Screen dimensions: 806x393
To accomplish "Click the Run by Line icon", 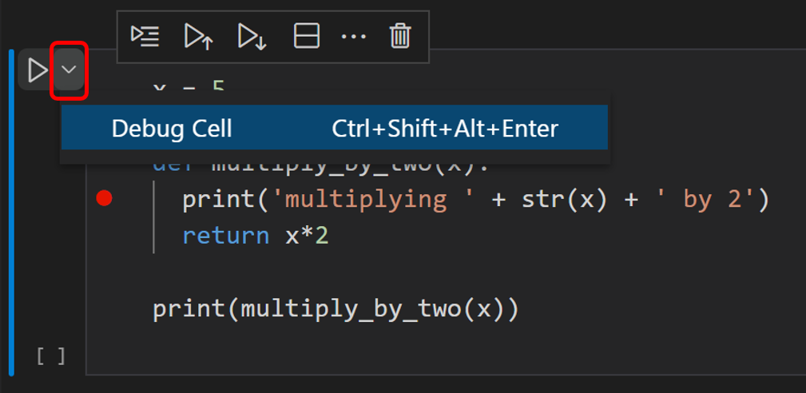I will point(145,37).
